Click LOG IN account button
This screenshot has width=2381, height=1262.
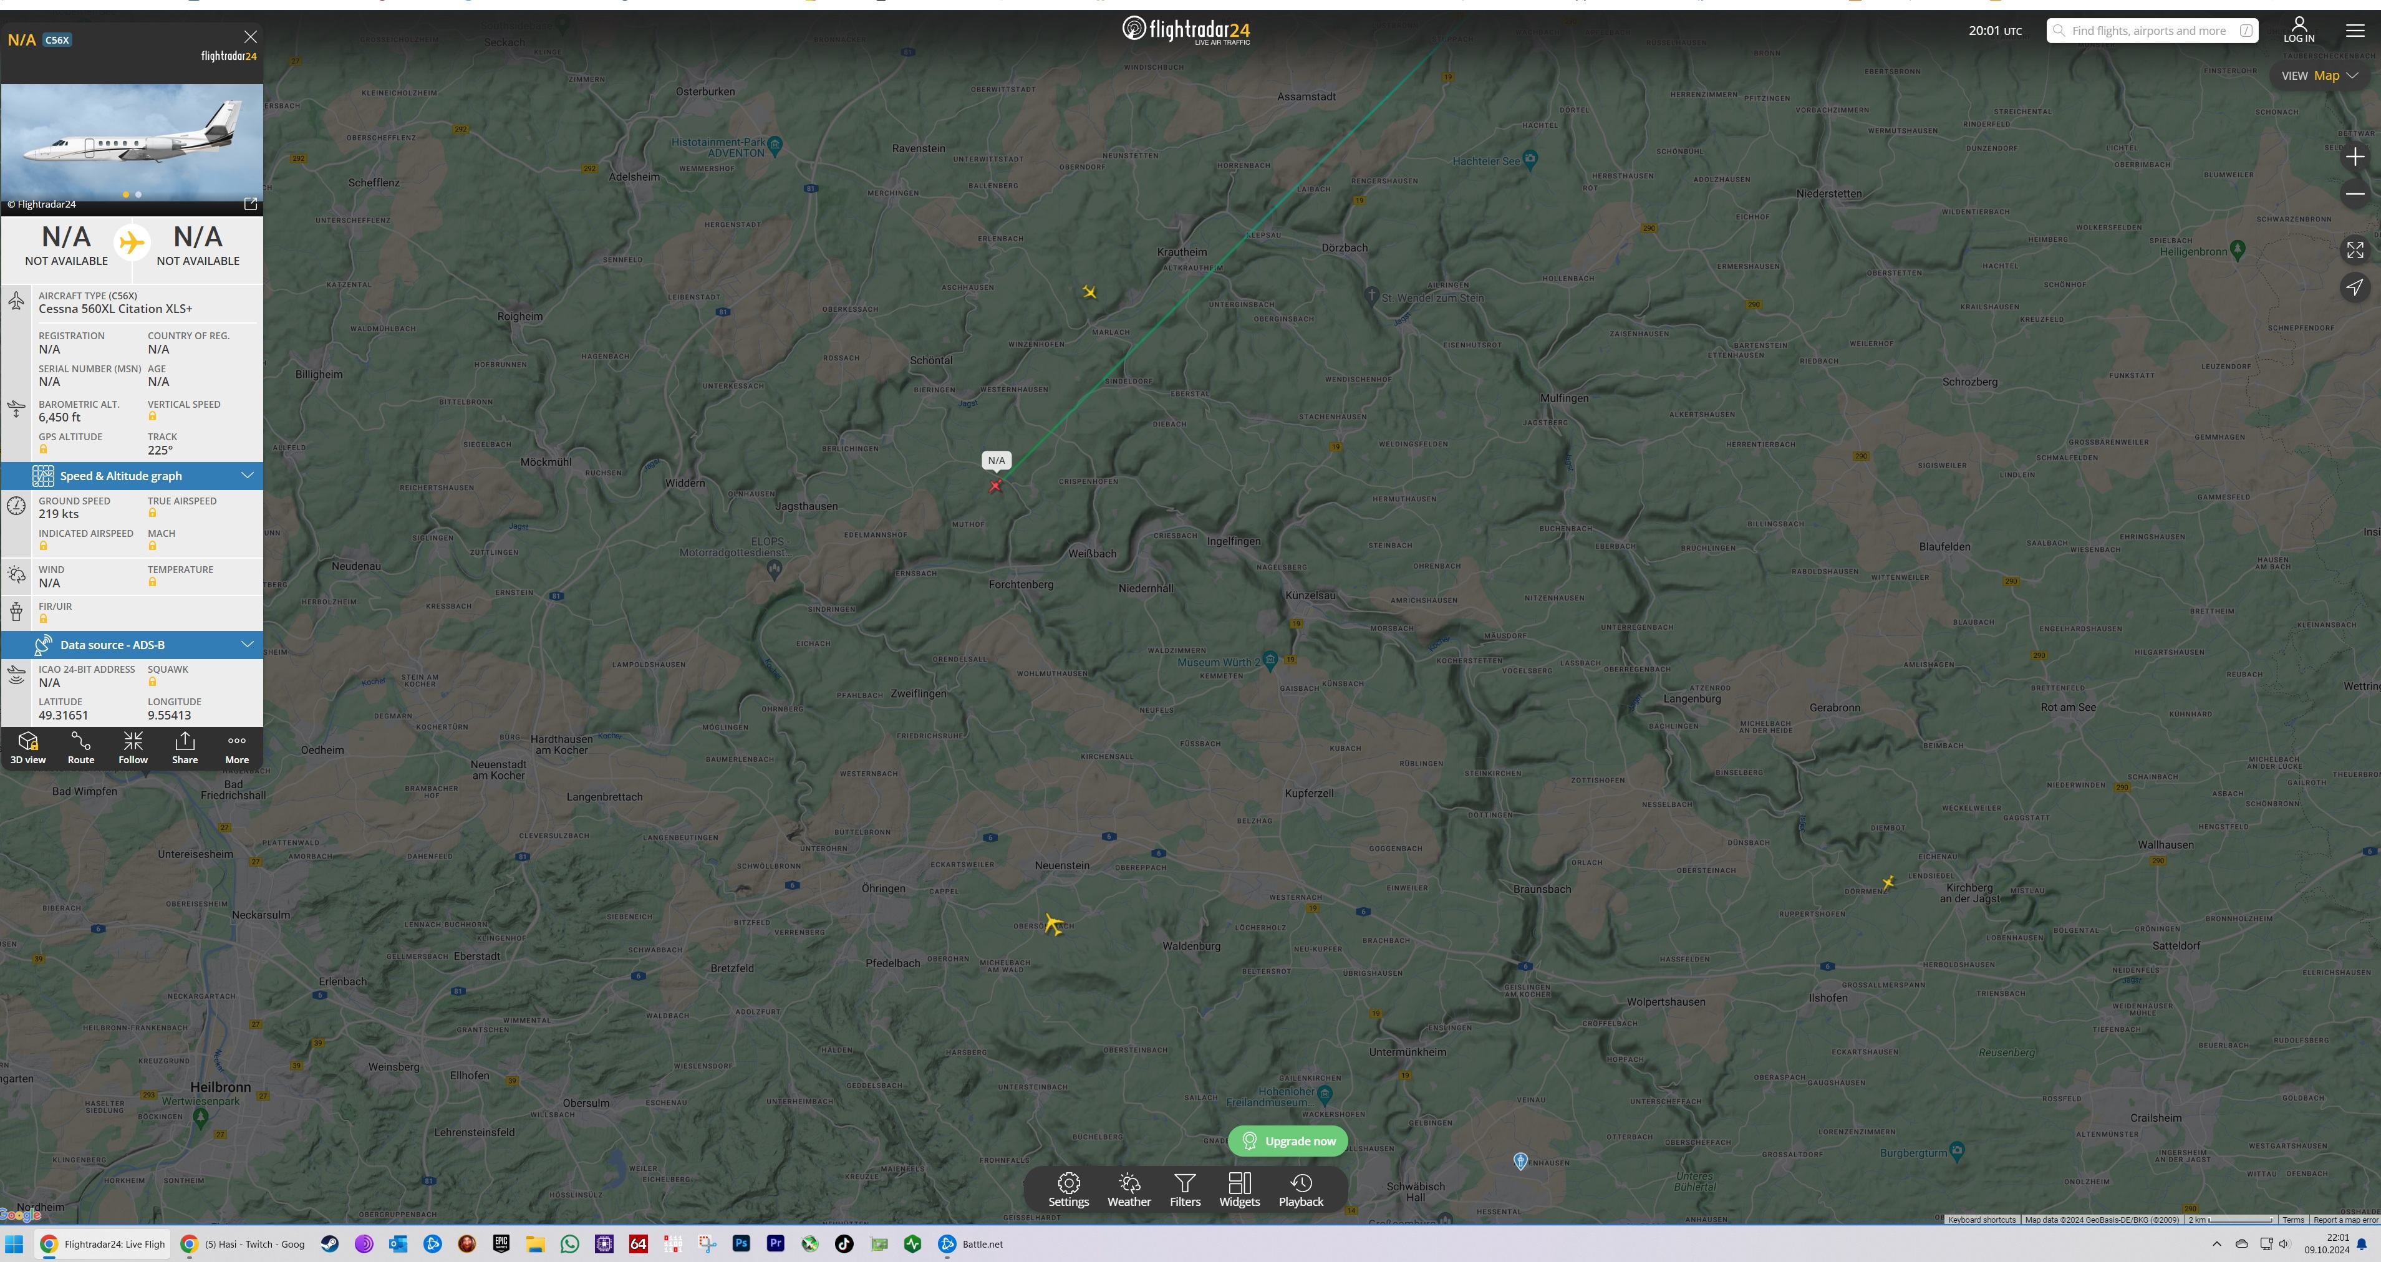tap(2299, 29)
